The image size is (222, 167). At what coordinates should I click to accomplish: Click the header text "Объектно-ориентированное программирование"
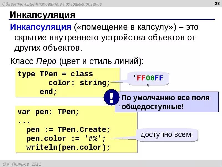[52, 4]
